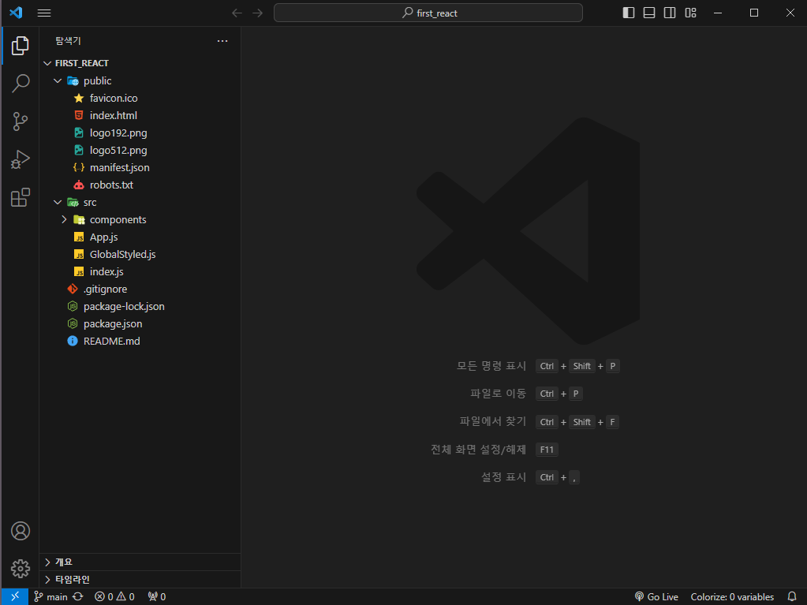The height and width of the screenshot is (605, 807).
Task: Collapse the public folder
Action: click(x=58, y=80)
